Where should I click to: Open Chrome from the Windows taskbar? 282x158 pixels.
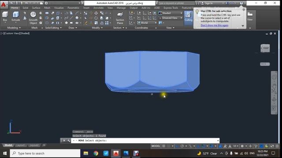[96, 153]
